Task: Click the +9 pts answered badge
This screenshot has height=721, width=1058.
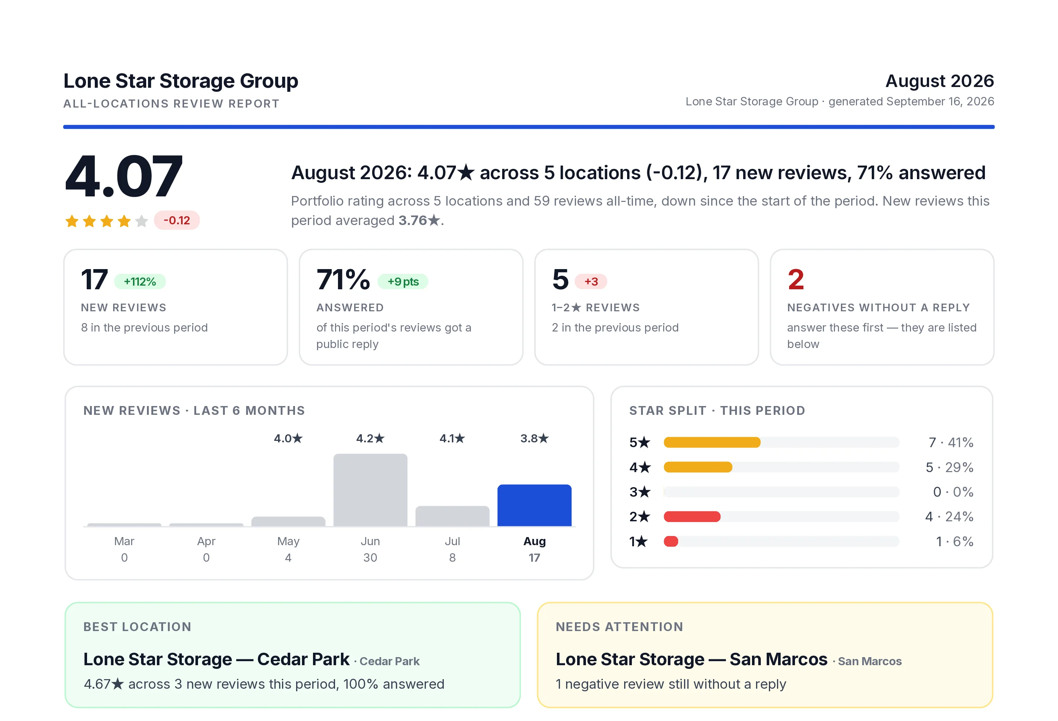Action: (403, 282)
